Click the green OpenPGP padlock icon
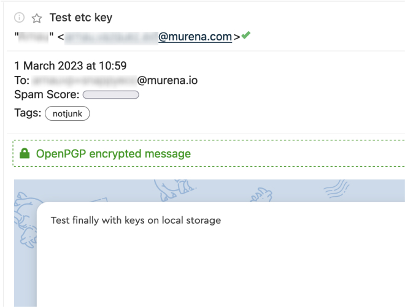 [25, 154]
